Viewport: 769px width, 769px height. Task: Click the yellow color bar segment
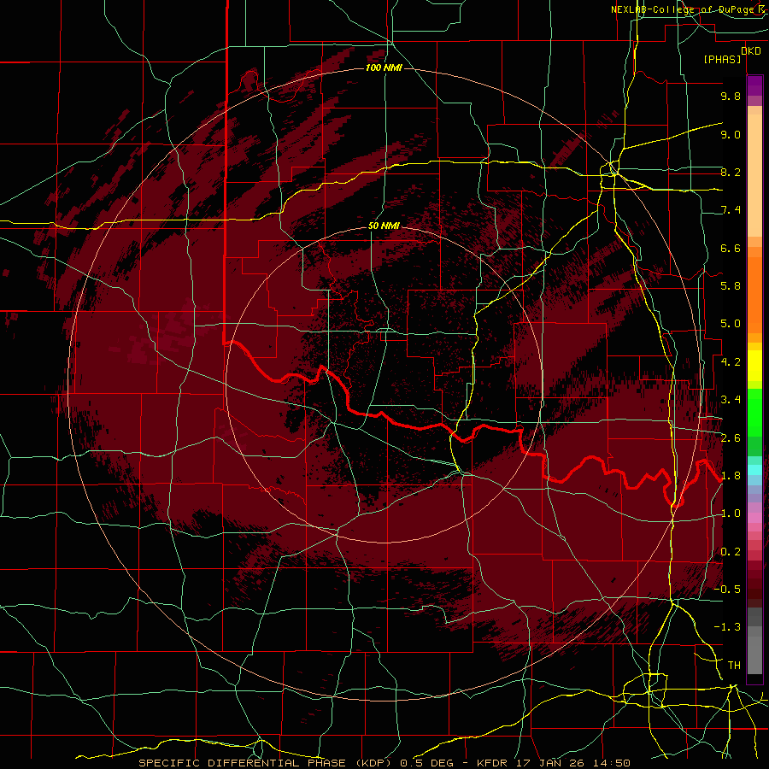pyautogui.click(x=754, y=366)
